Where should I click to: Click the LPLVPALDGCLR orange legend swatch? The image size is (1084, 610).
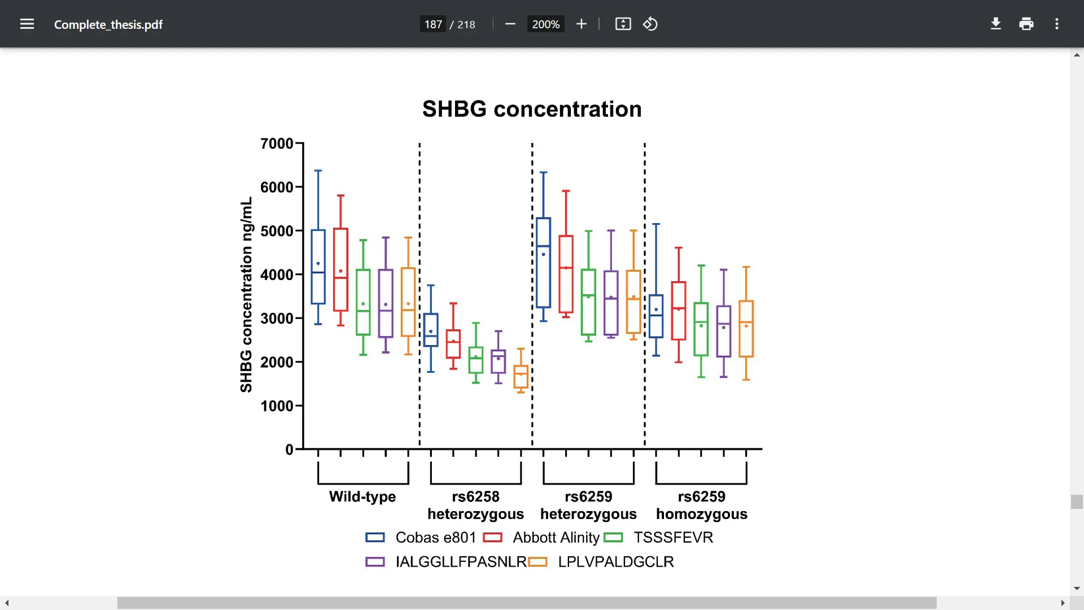click(x=537, y=562)
